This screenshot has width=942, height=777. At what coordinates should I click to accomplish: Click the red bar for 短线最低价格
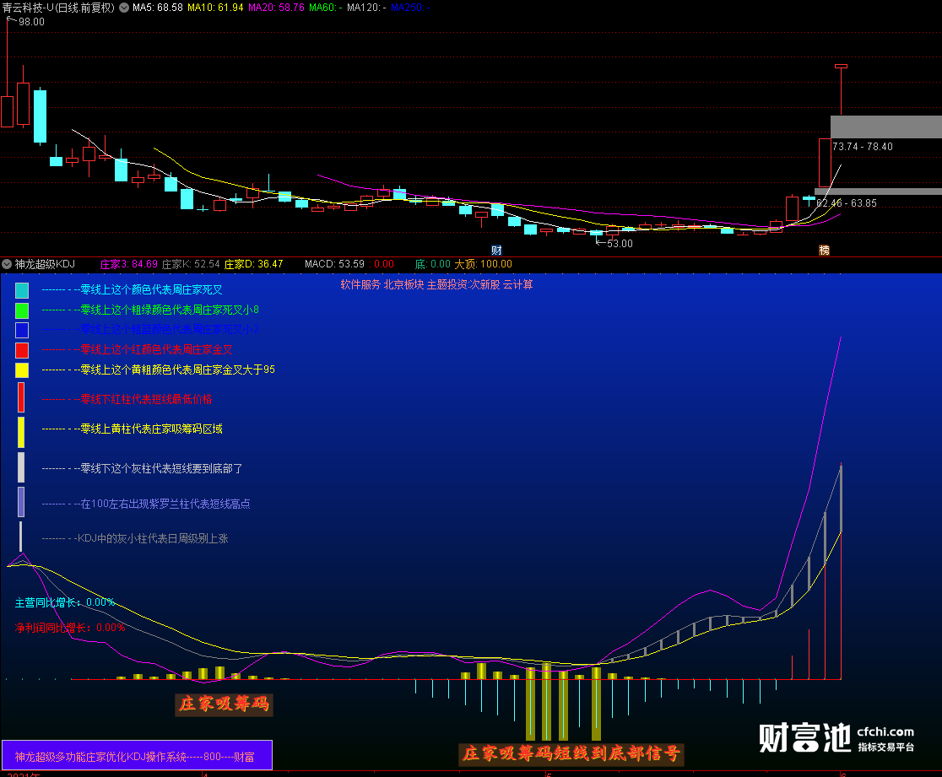pos(21,397)
